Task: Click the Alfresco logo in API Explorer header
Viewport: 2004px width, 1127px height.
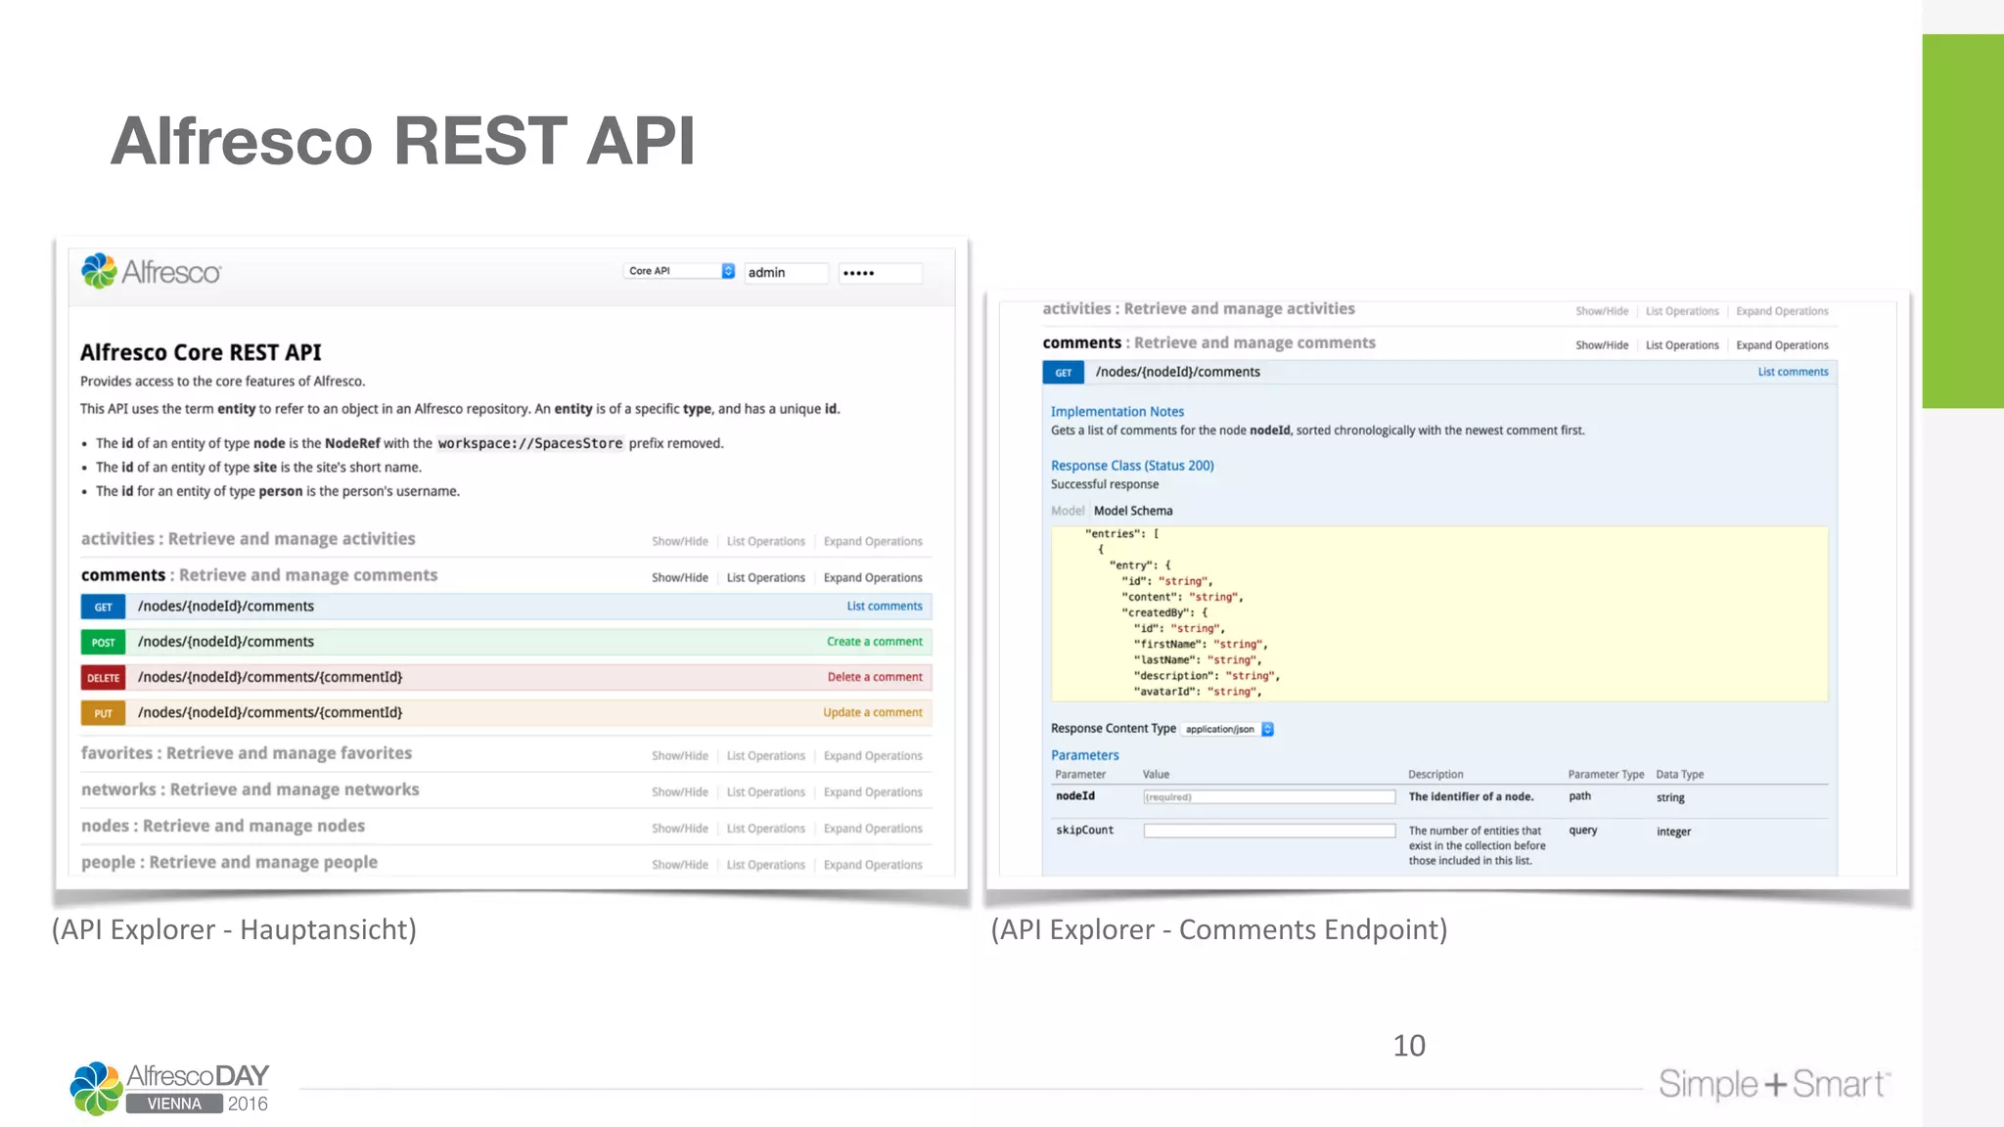Action: pyautogui.click(x=151, y=271)
